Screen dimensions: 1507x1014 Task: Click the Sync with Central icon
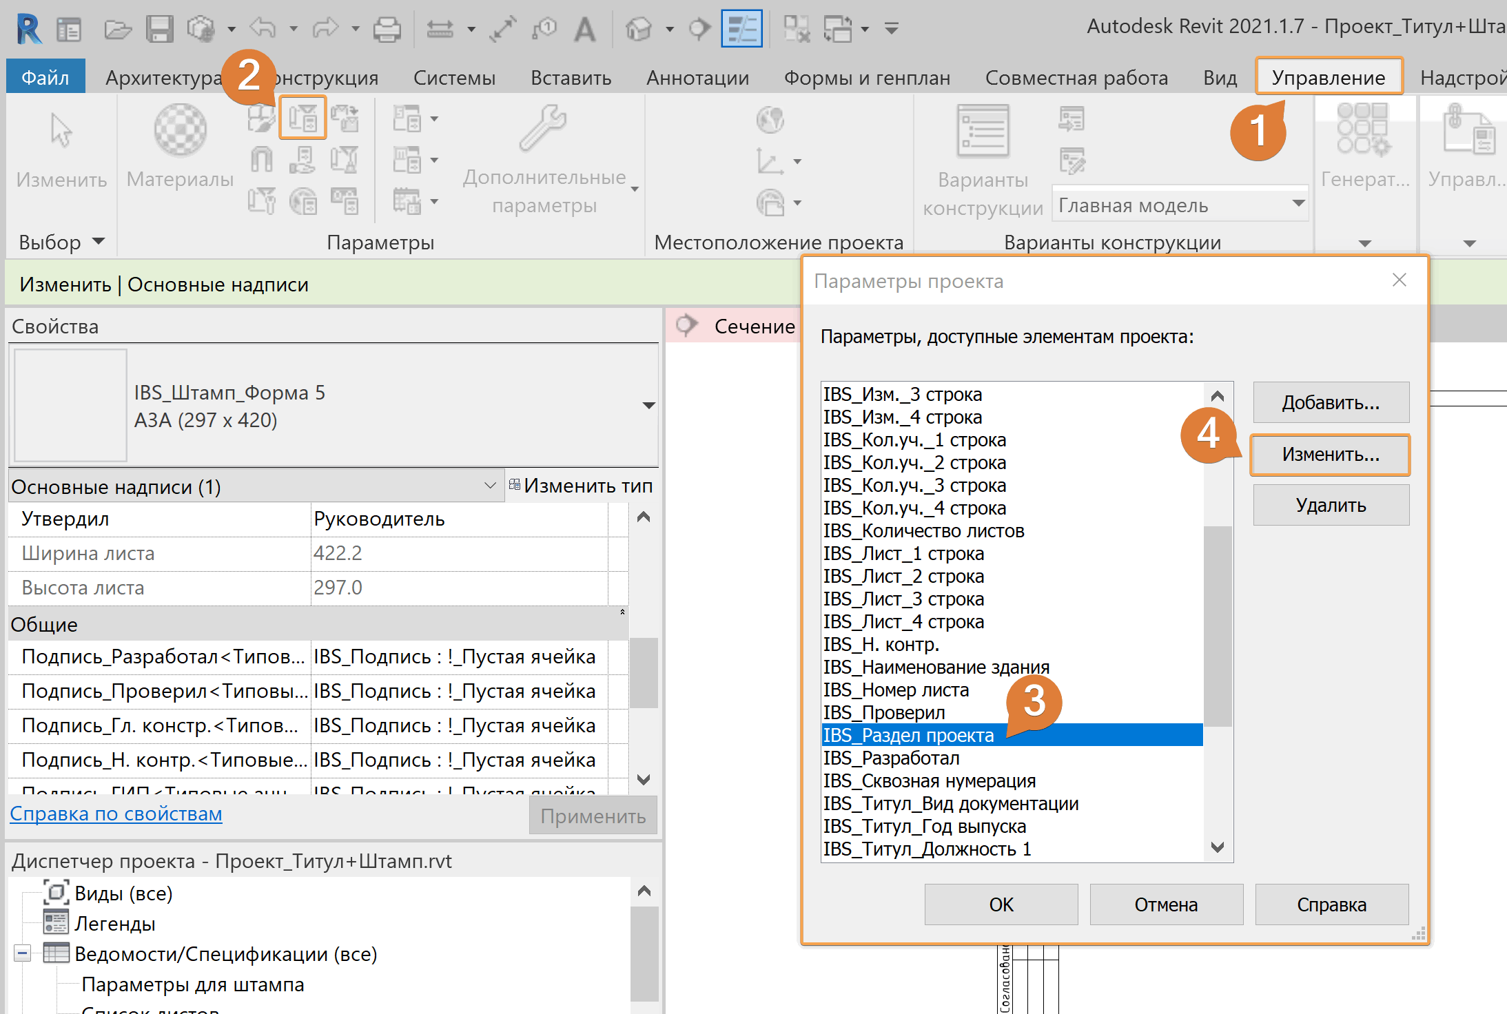click(x=201, y=29)
